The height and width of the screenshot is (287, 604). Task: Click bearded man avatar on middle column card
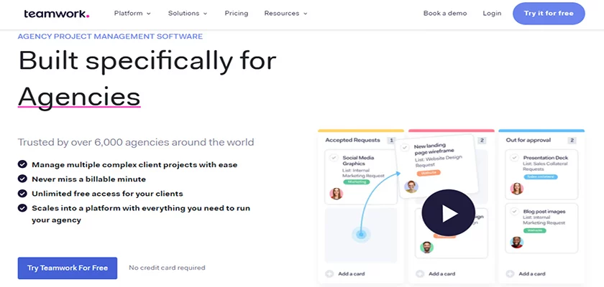426,247
